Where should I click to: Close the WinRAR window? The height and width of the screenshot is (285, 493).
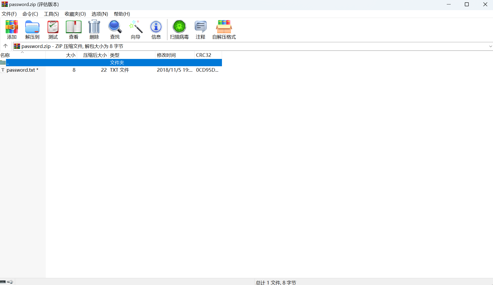point(485,4)
